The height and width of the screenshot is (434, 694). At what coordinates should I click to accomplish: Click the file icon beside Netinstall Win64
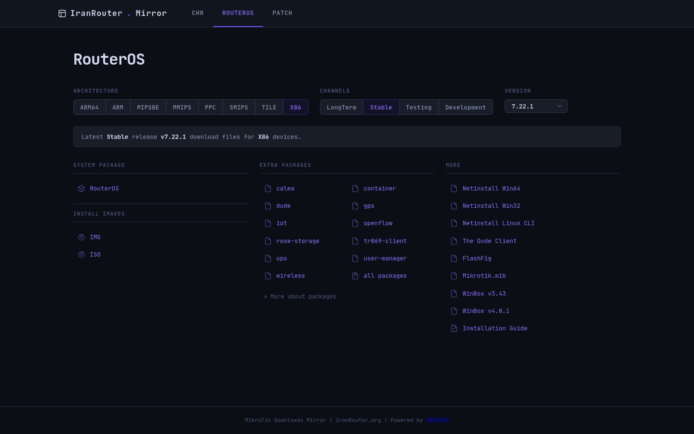(x=454, y=189)
